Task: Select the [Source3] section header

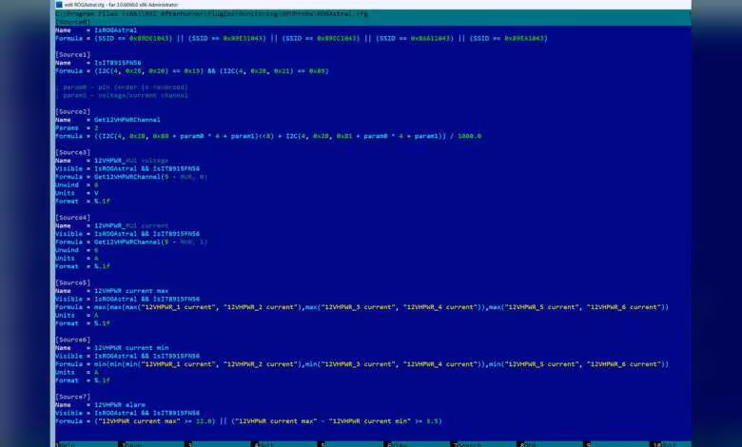Action: tap(72, 152)
